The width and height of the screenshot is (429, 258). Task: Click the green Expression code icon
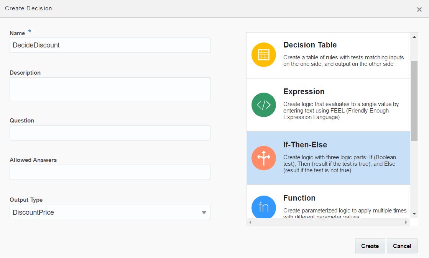coord(264,105)
